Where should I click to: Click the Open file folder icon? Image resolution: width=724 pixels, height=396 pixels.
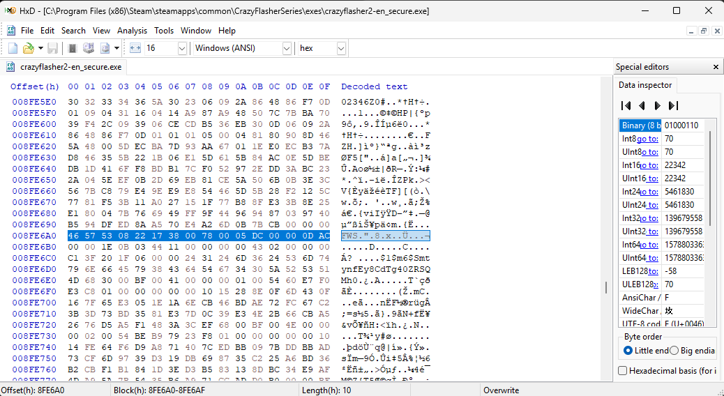[x=28, y=48]
